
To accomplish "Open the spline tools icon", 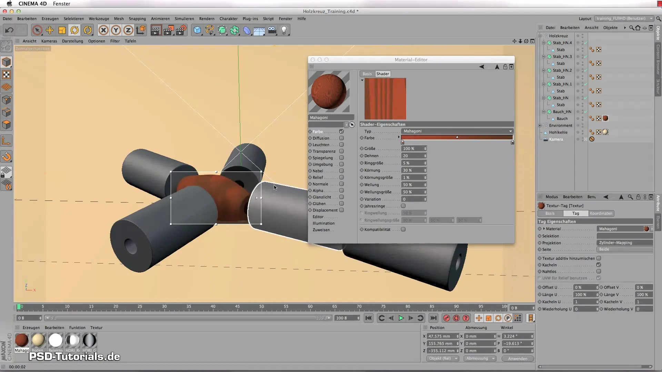I will [x=210, y=30].
